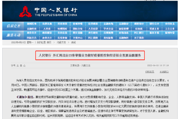Go to the 音频视频 page
This screenshot has height=119, width=179.
pos(108,33)
